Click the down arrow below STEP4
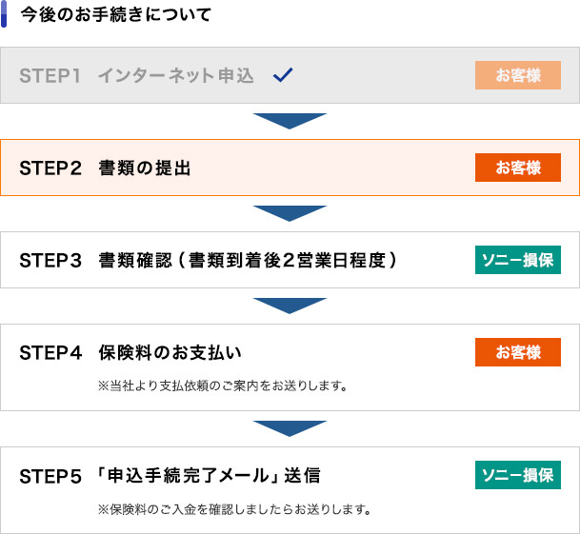This screenshot has width=580, height=534. [290, 428]
